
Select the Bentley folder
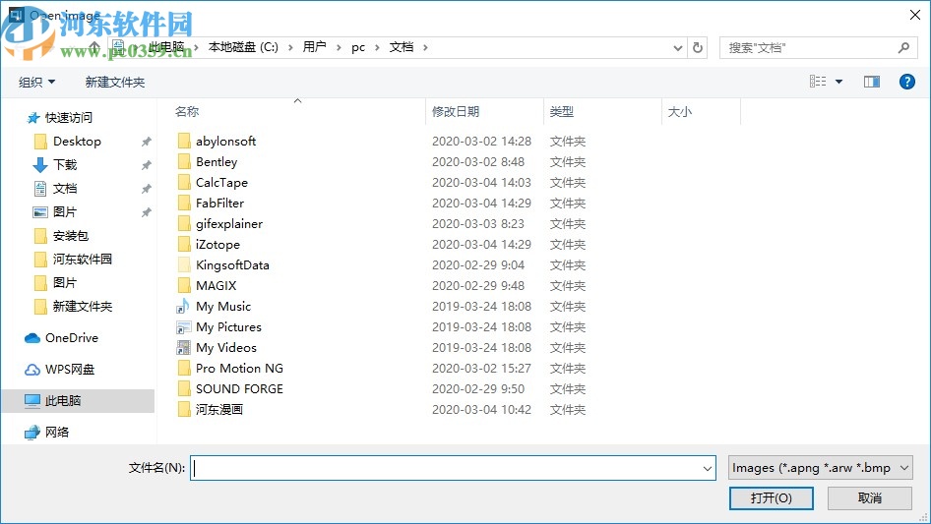[217, 162]
